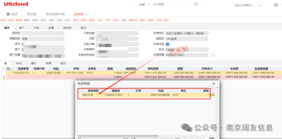The image size is (282, 139).
Task: Switch to the 预出货 tab
Action: 32,14
